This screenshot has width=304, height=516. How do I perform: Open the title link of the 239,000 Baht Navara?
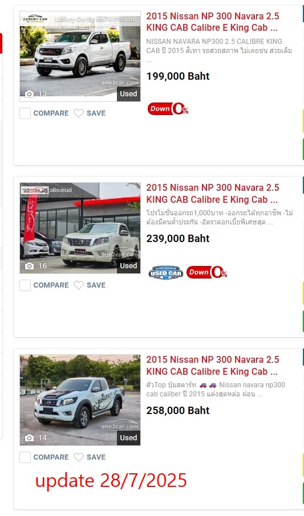coord(213,194)
